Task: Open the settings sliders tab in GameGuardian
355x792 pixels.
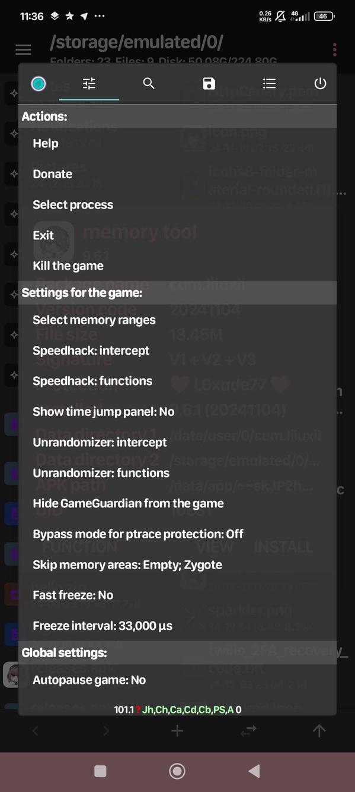Action: [89, 84]
